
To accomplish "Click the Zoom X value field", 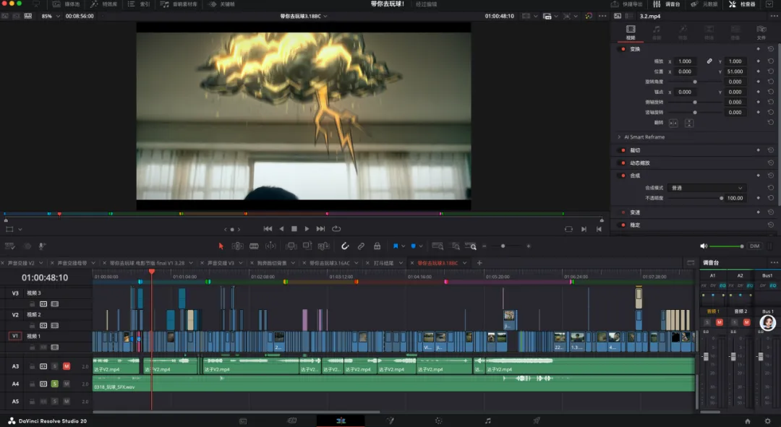I will coord(685,61).
